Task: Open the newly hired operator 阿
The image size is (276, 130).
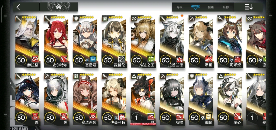Action: (x=143, y=99)
